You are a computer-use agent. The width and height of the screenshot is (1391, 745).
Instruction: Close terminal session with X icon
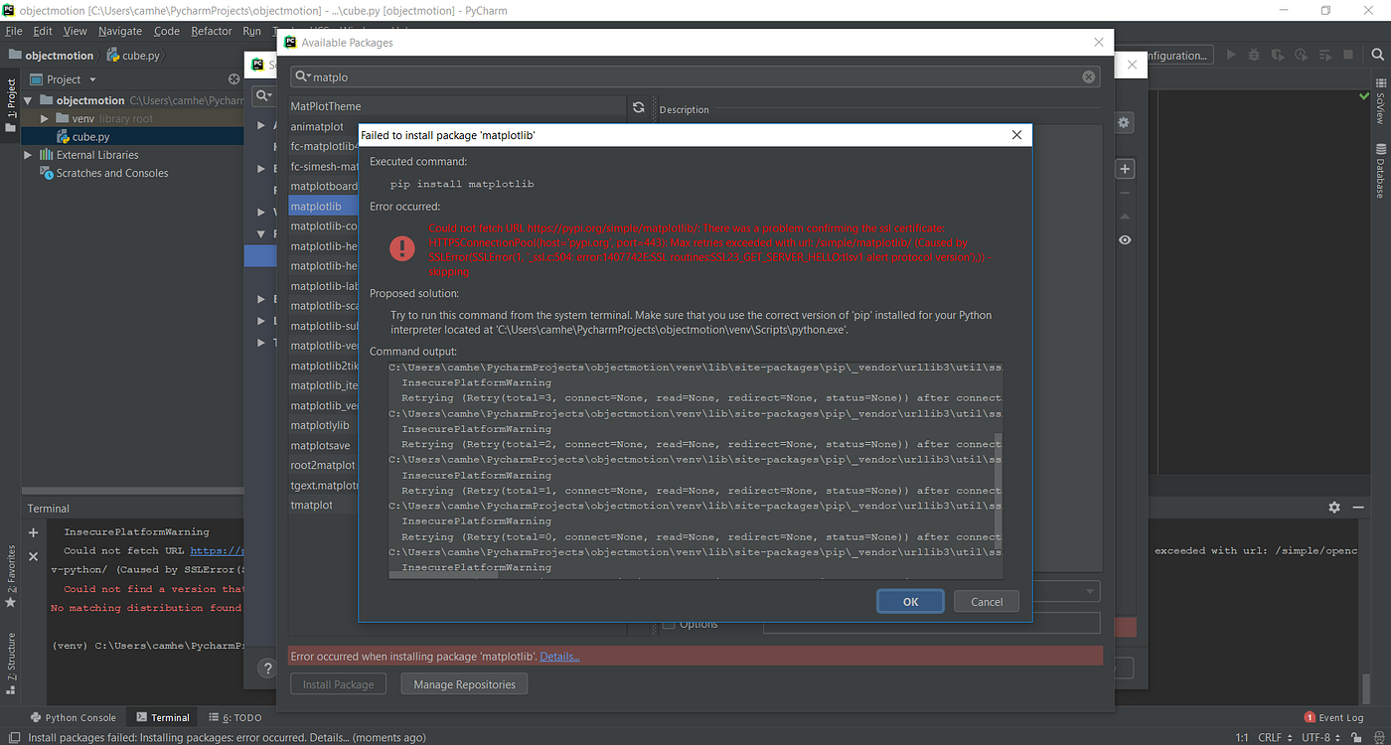click(33, 556)
